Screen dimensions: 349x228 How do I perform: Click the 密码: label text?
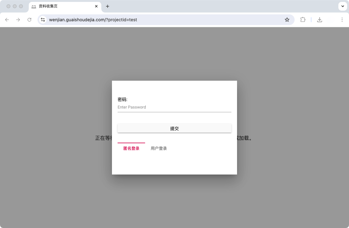tap(122, 99)
